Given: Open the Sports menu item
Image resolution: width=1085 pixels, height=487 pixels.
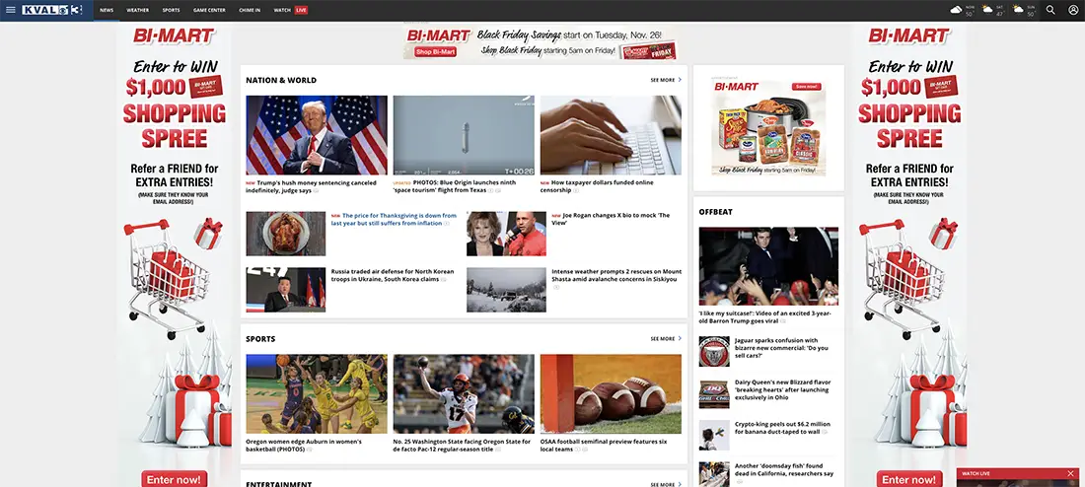Looking at the screenshot, I should [x=171, y=11].
